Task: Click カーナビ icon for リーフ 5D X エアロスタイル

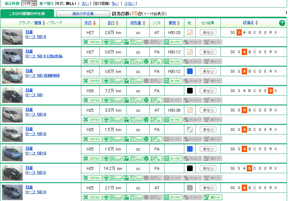Action: point(173,62)
